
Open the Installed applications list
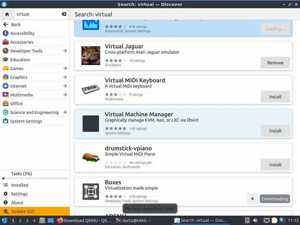35,185
